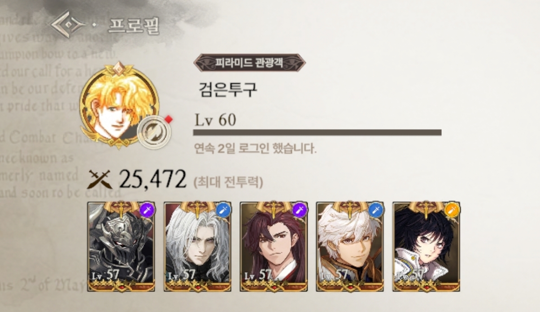
Task: Tap the purple class icon on armored knight card
Action: (x=147, y=210)
